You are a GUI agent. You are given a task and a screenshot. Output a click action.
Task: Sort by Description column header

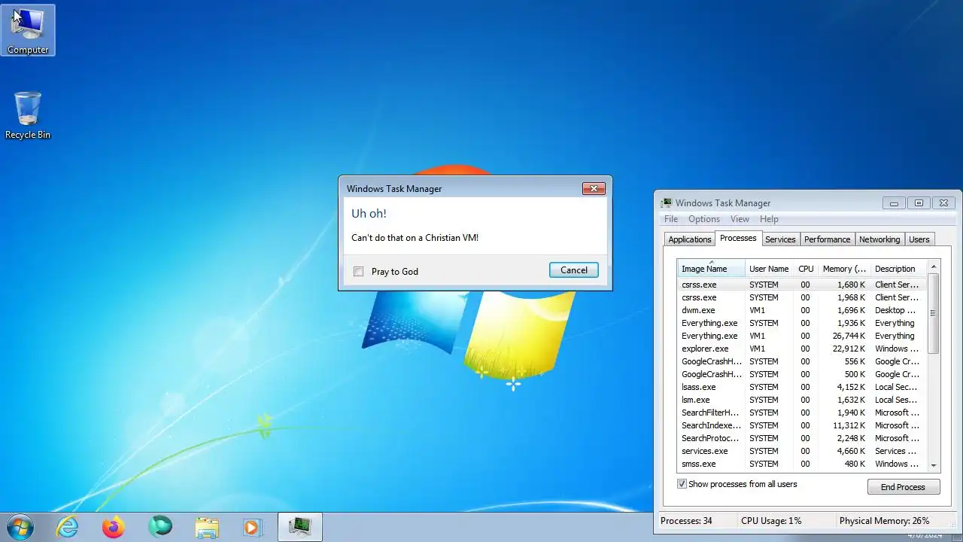tap(898, 269)
